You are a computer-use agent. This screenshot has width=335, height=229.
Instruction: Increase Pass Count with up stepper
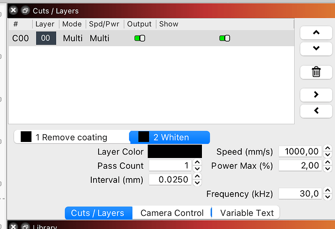coord(197,162)
